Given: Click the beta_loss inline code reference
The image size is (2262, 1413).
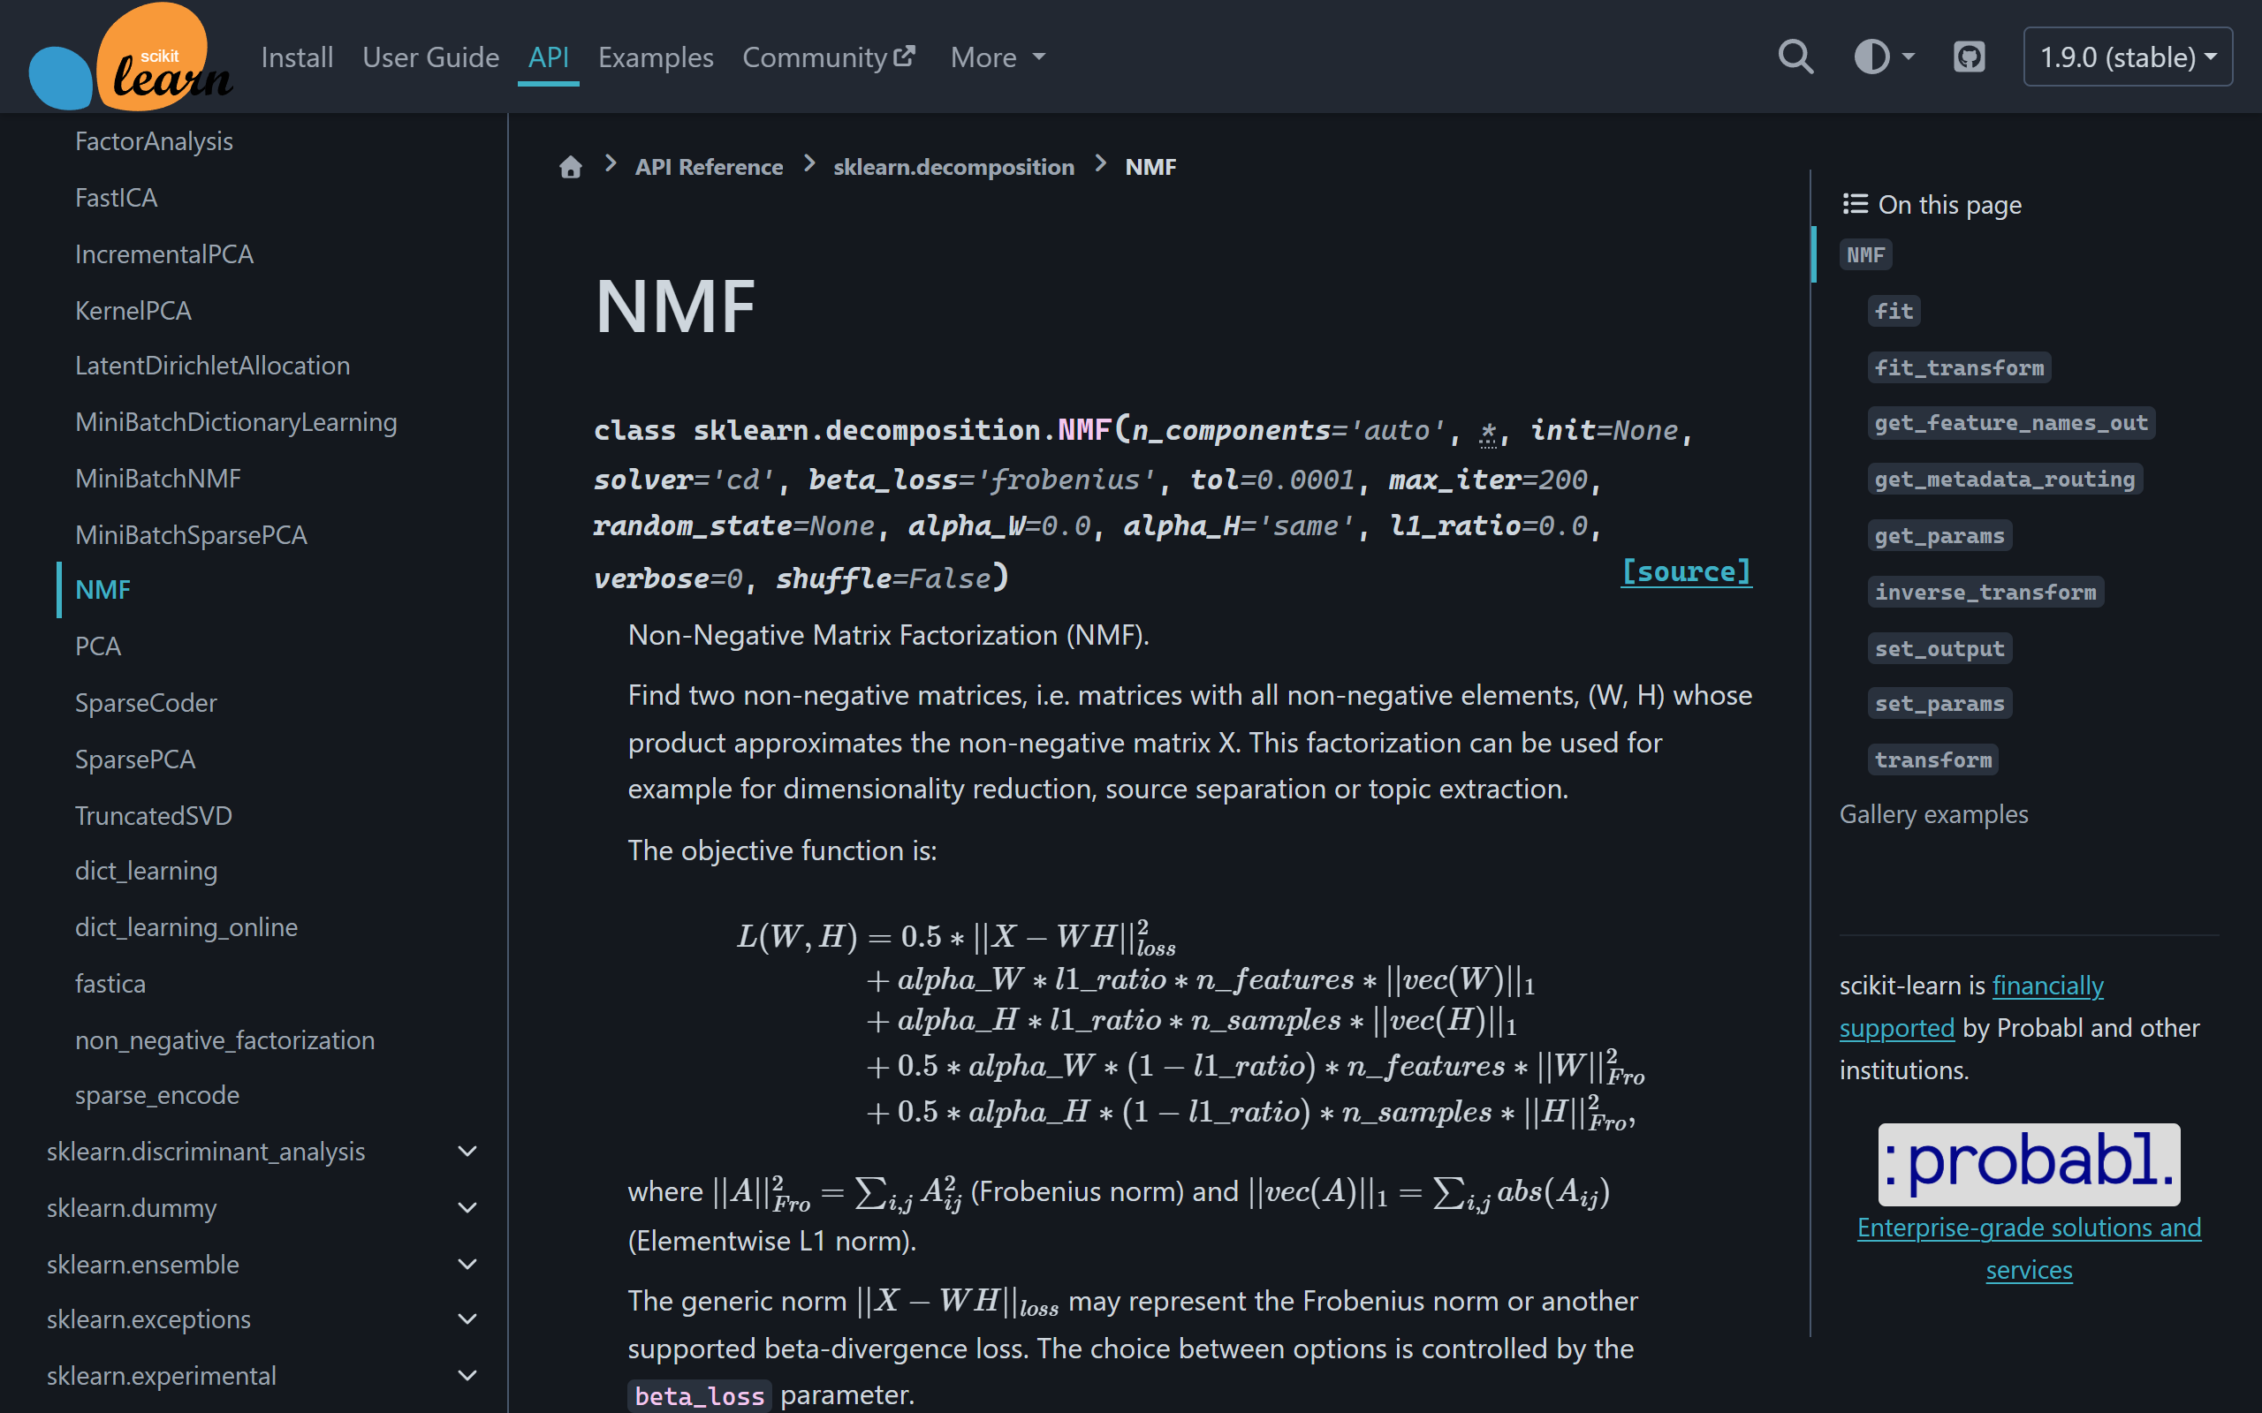Looking at the screenshot, I should pyautogui.click(x=699, y=1395).
